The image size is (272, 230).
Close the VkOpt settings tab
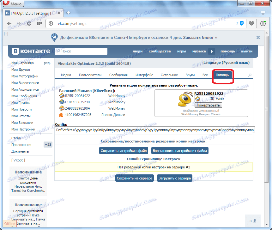pos(59,13)
